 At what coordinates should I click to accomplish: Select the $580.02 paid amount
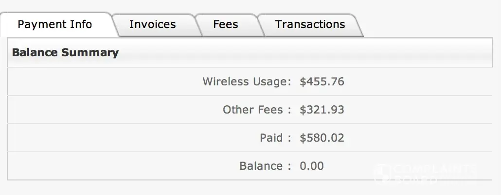[x=322, y=138]
